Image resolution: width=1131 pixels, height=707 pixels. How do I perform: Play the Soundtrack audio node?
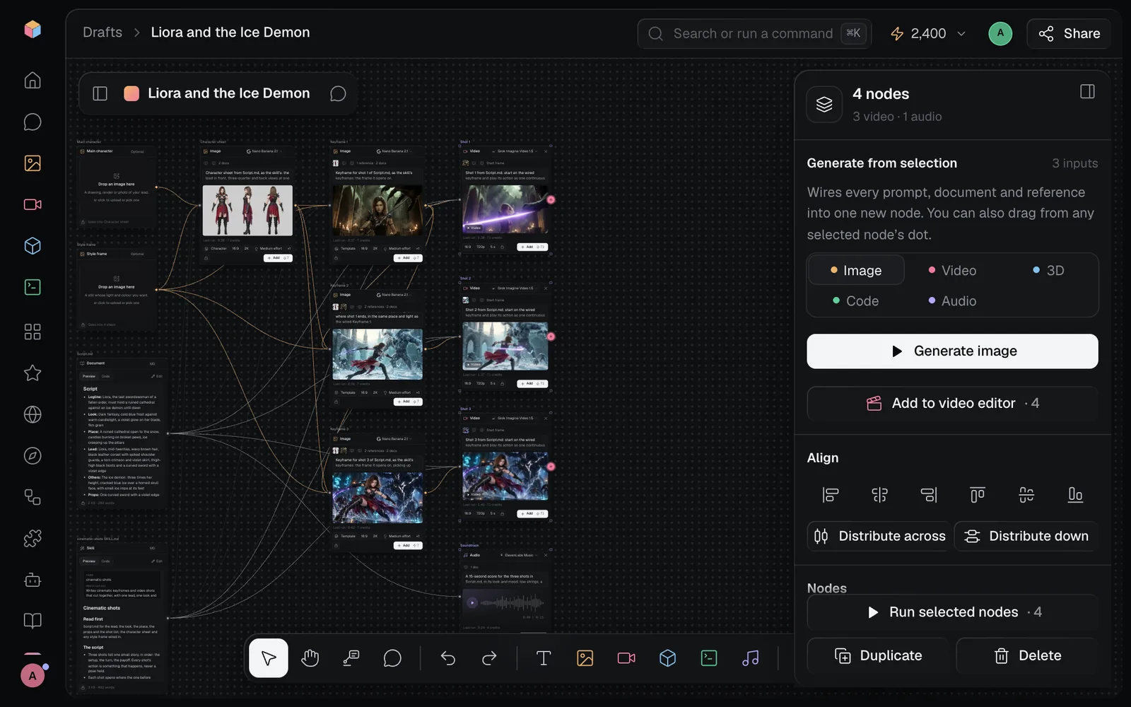(x=472, y=602)
